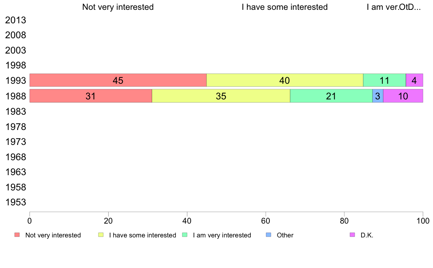Viewport: 433px width, 268px height.
Task: Click the 2013 year axis label
Action: 16,20
